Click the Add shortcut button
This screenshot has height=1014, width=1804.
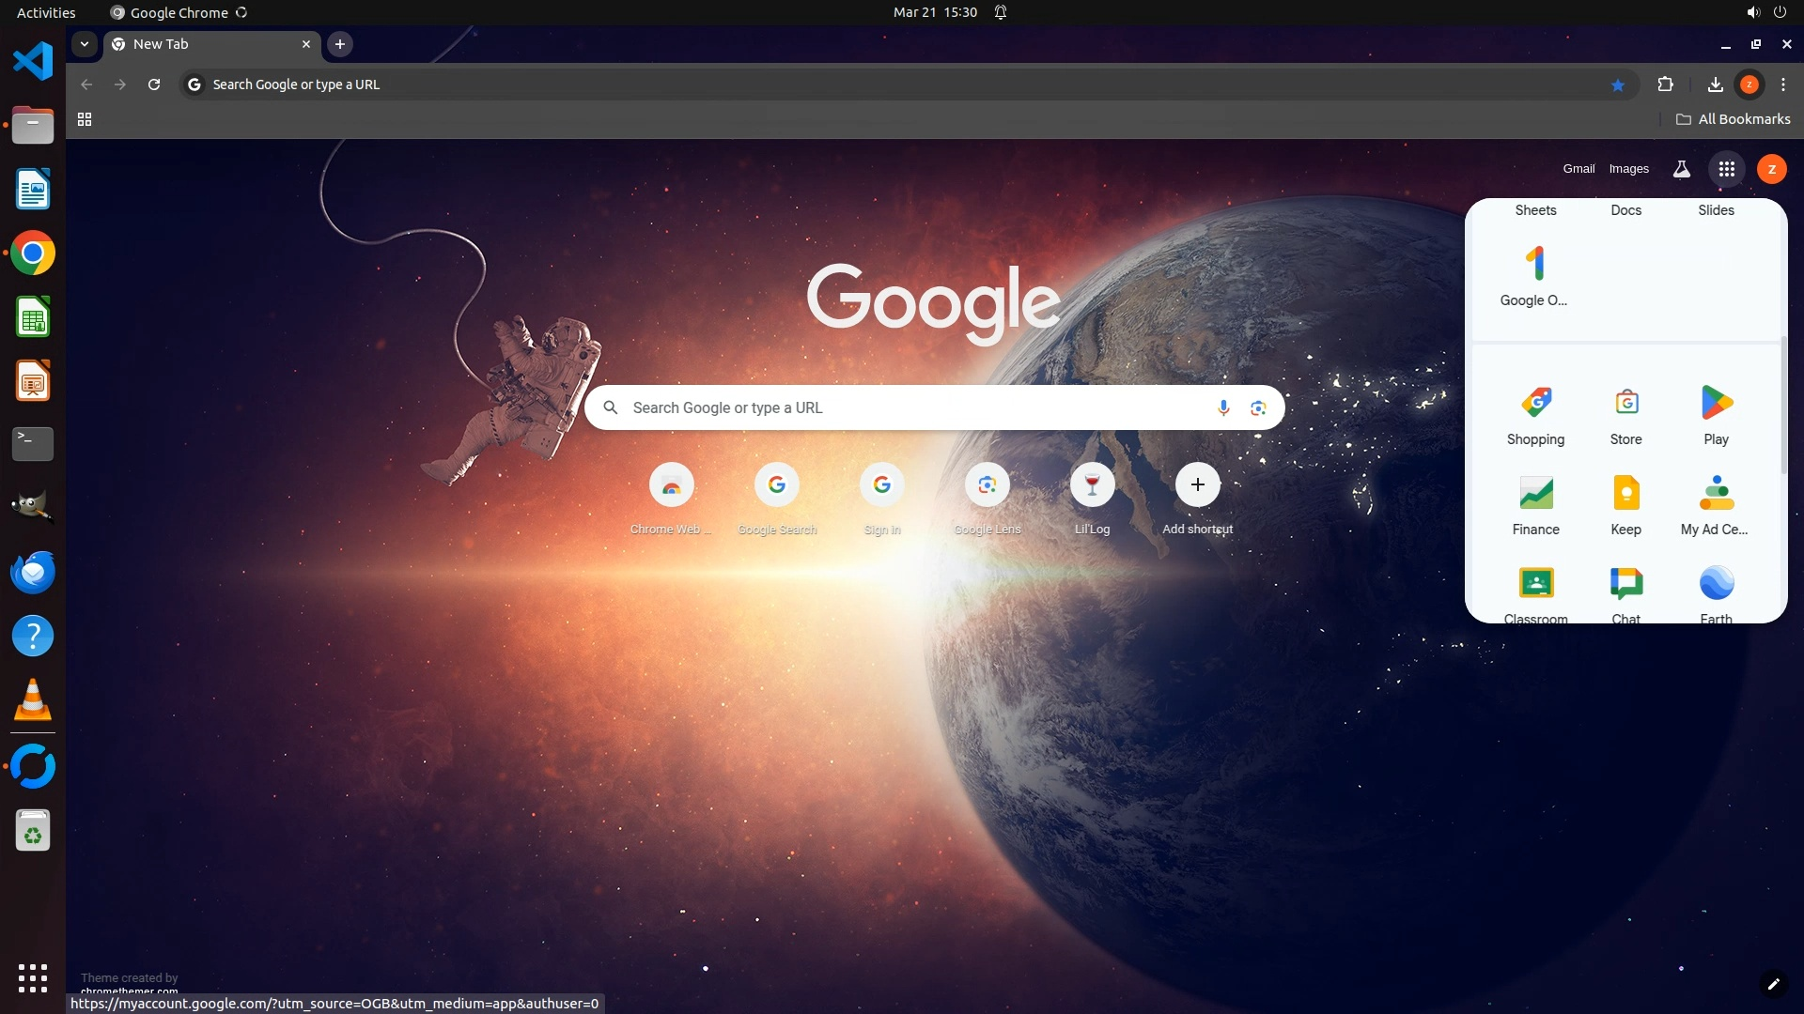[x=1197, y=485]
